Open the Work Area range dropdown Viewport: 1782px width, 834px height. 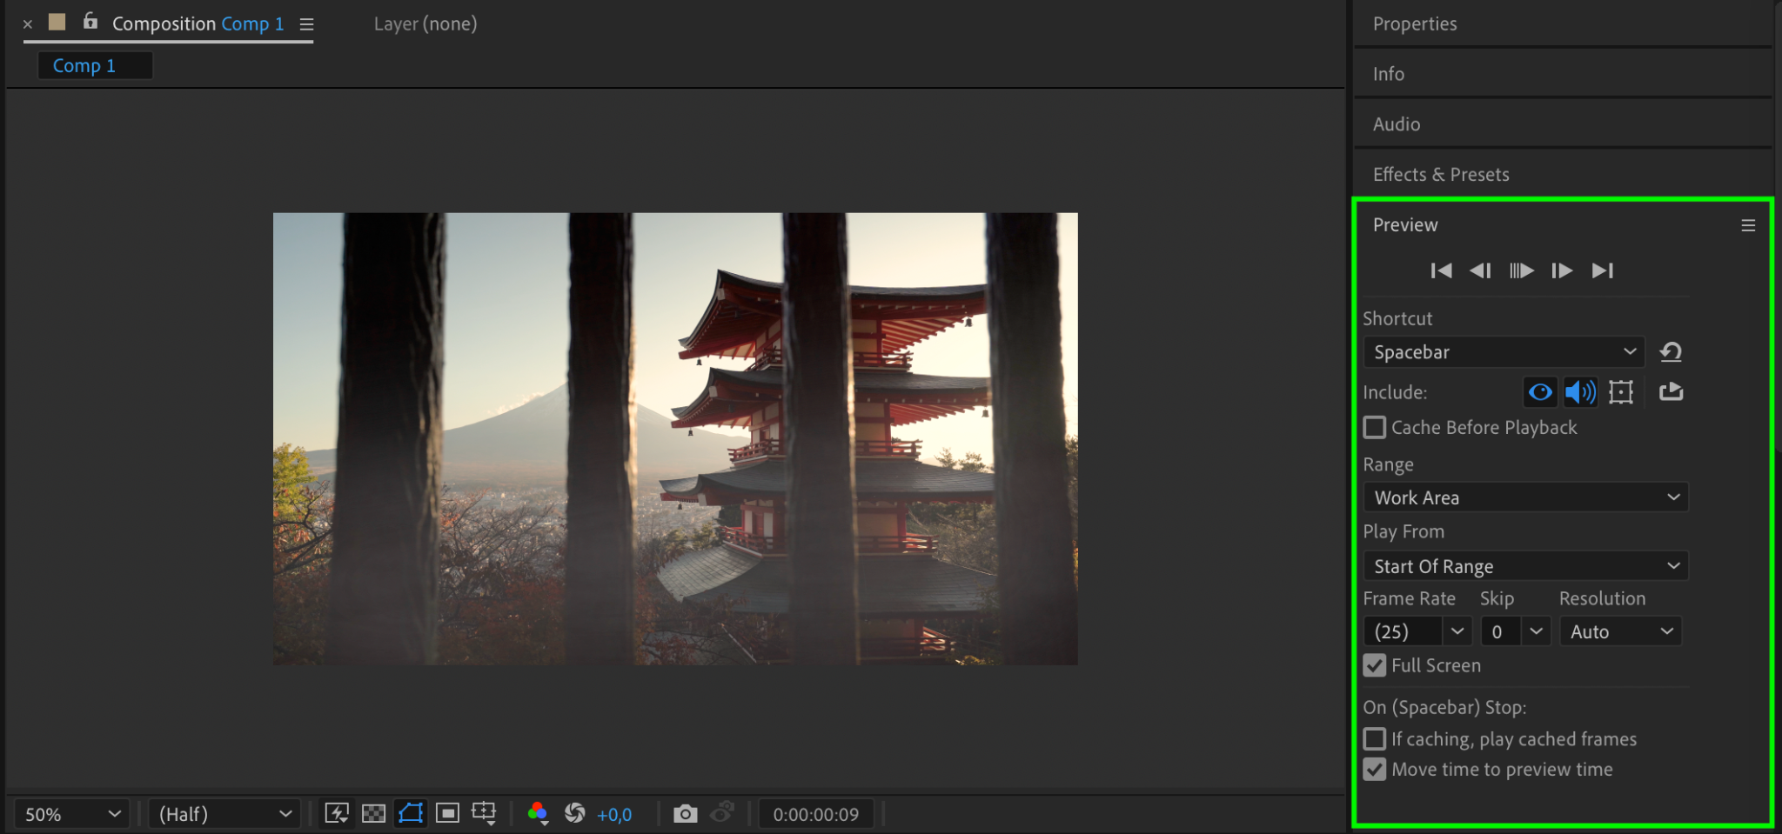click(x=1525, y=497)
